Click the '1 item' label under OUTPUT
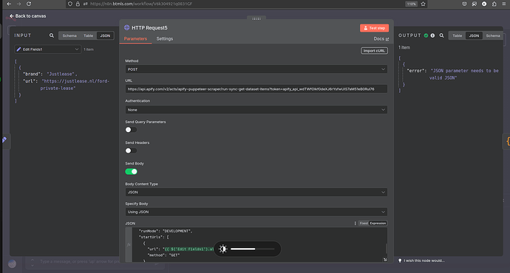The height and width of the screenshot is (273, 510). (404, 47)
